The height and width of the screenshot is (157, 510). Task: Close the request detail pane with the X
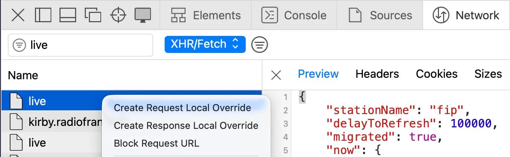pyautogui.click(x=276, y=75)
